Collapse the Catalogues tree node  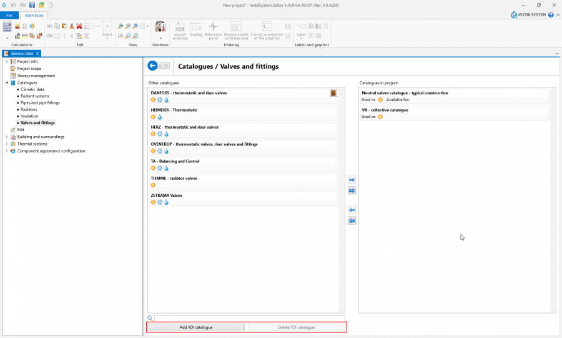pyautogui.click(x=7, y=82)
